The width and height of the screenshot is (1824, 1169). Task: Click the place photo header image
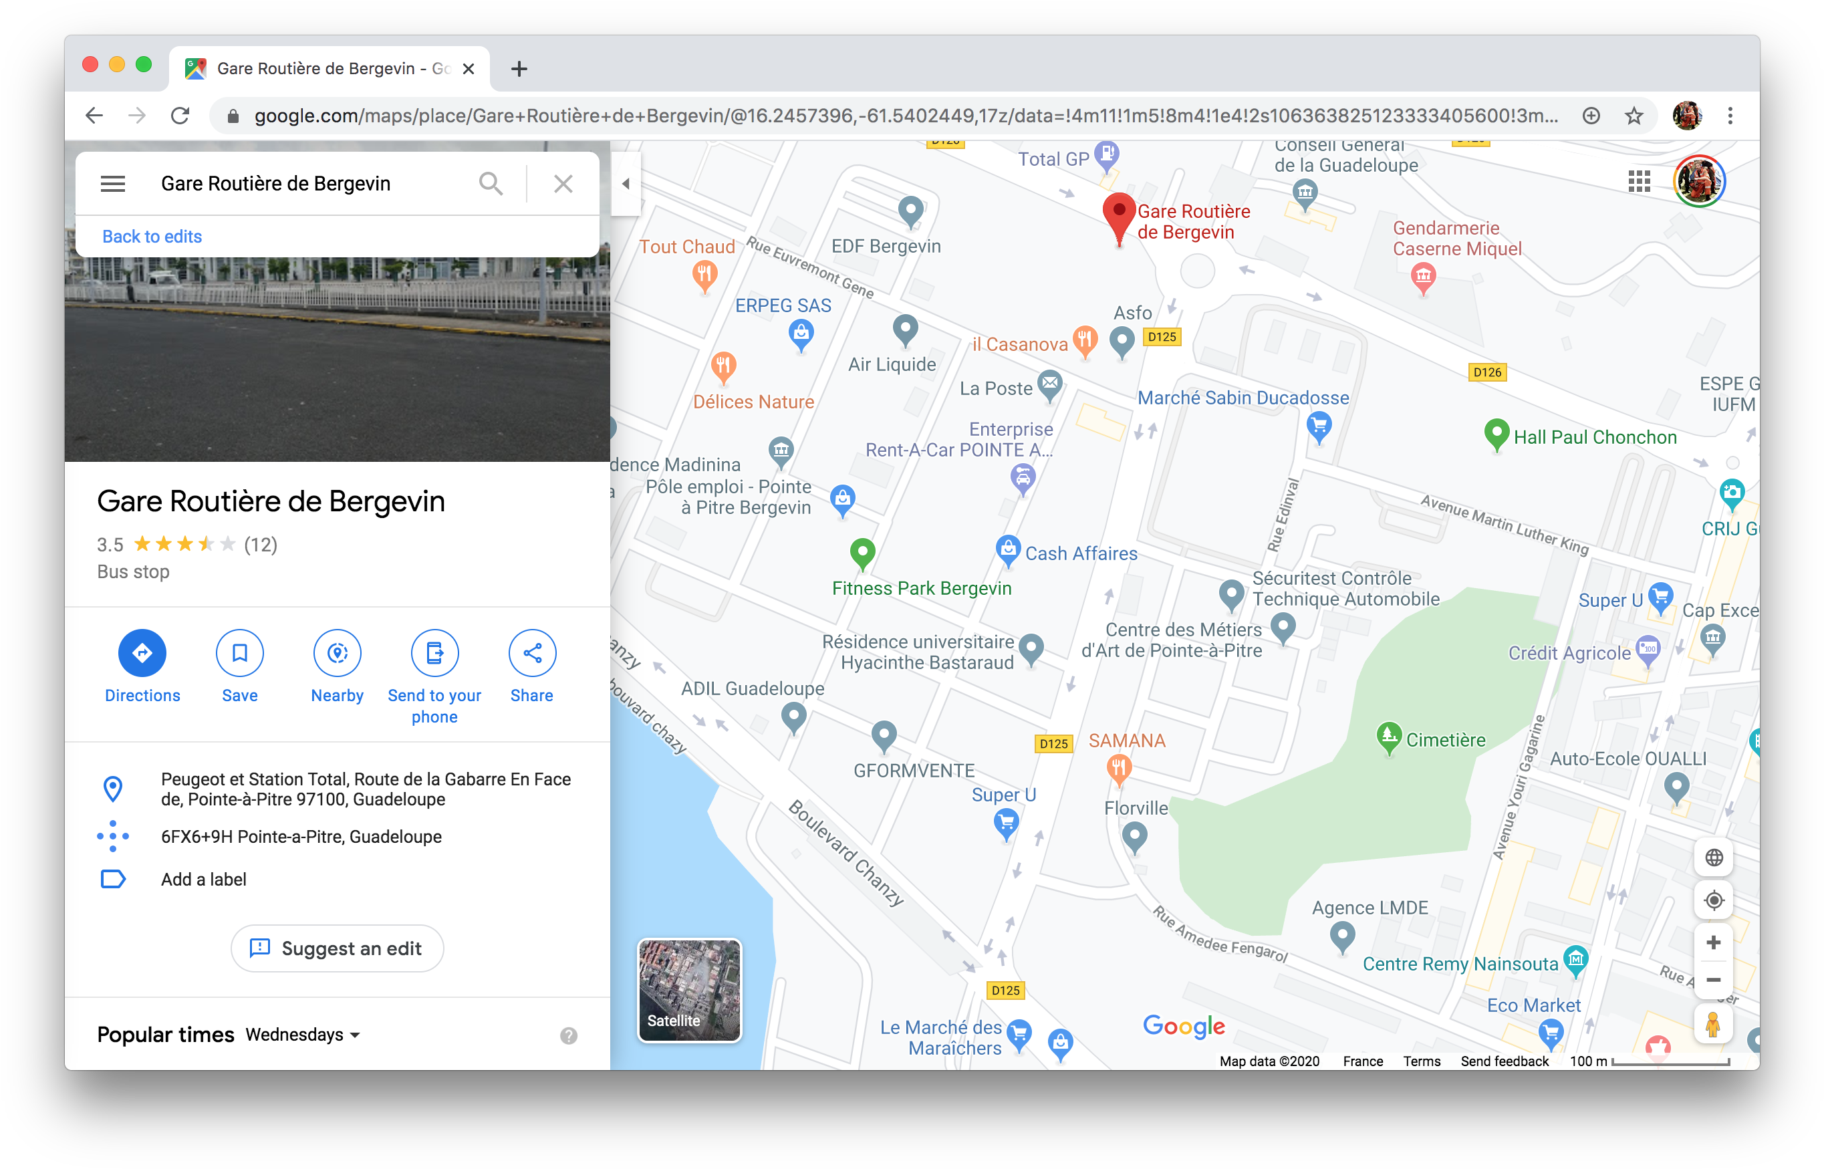click(x=337, y=359)
